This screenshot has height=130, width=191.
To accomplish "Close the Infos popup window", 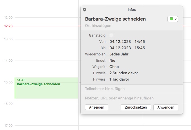I will point(84,10).
